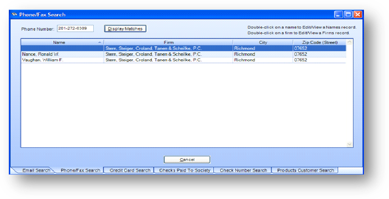Click the Phone Number input field
The image size is (389, 199).
75,28
